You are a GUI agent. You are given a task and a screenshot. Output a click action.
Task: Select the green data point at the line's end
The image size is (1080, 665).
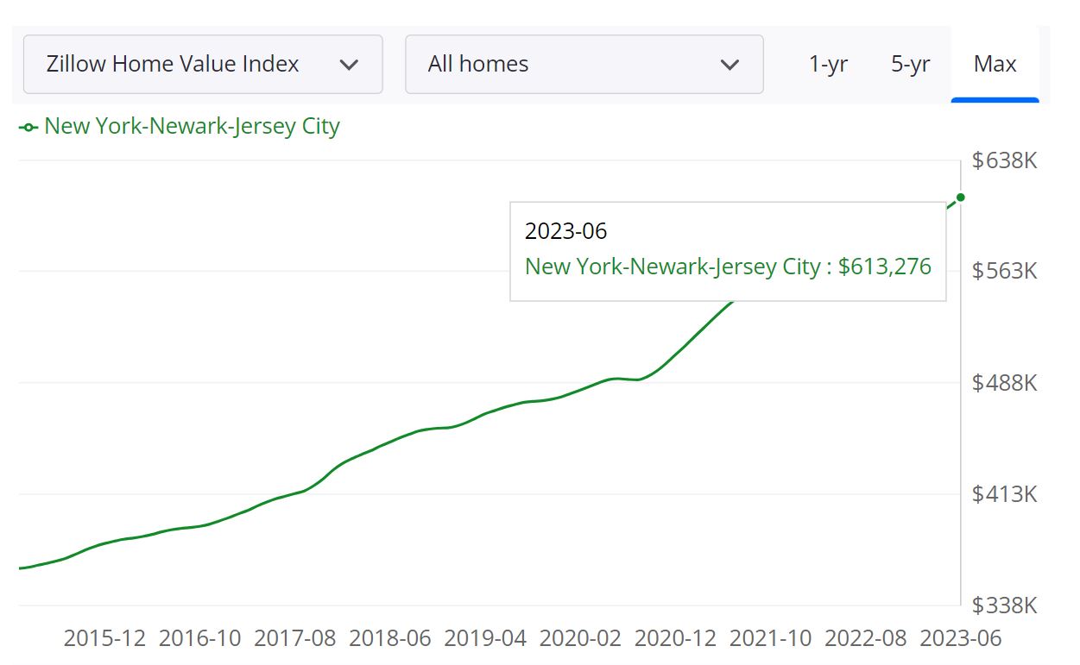[x=961, y=199]
